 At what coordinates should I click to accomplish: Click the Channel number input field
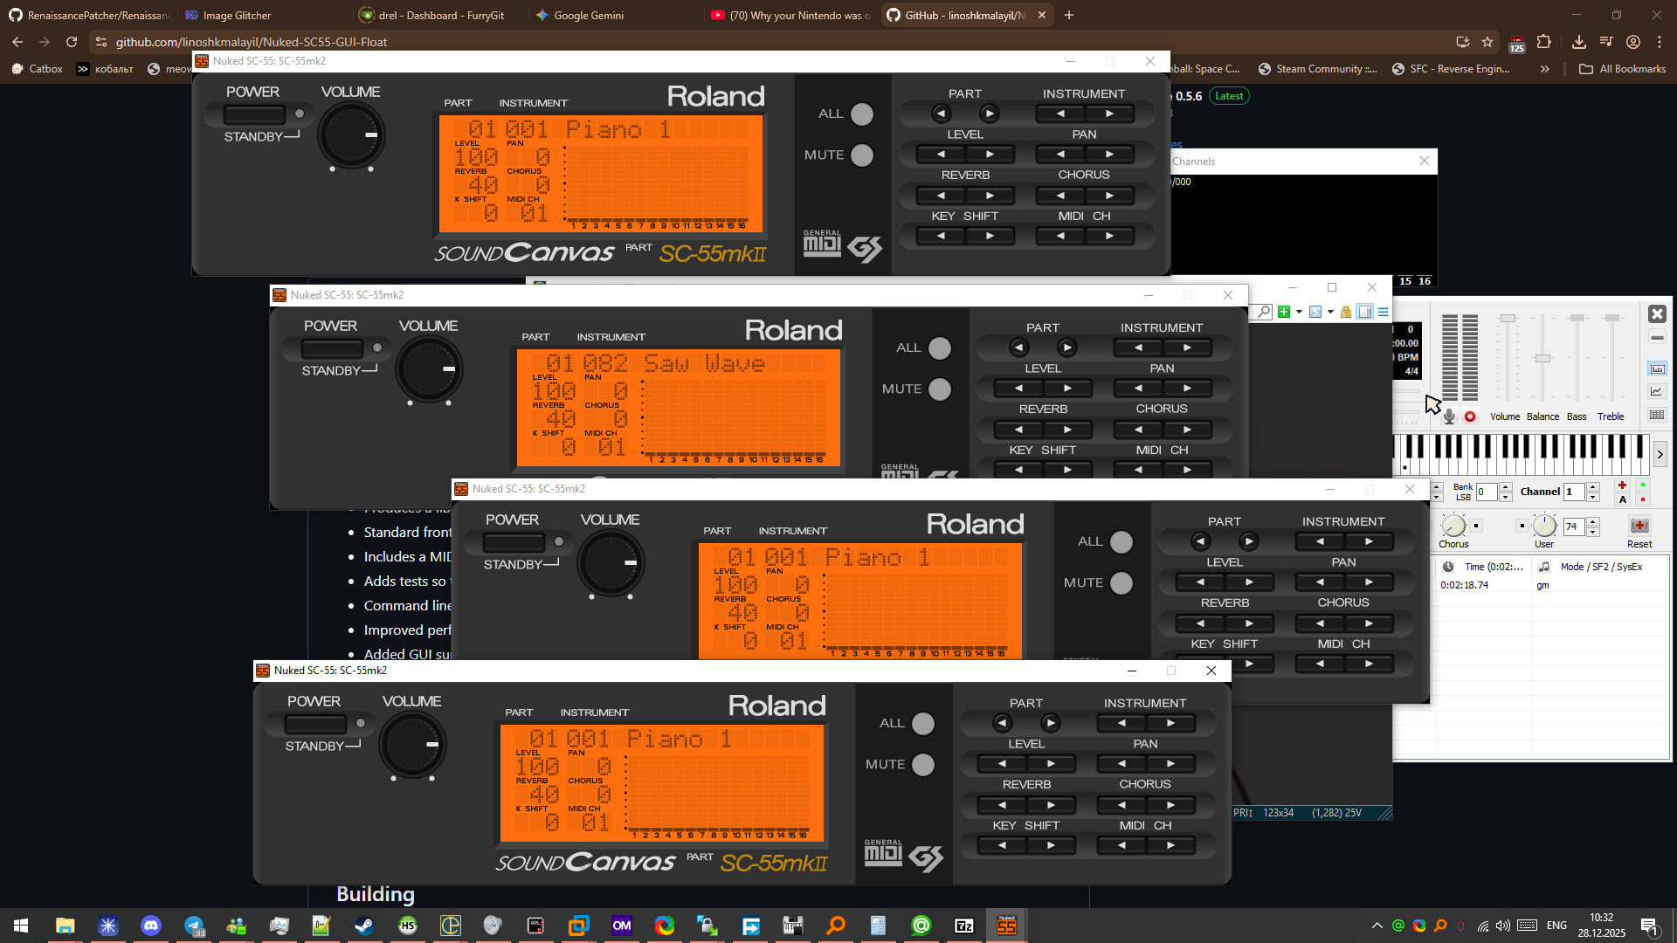(1573, 492)
